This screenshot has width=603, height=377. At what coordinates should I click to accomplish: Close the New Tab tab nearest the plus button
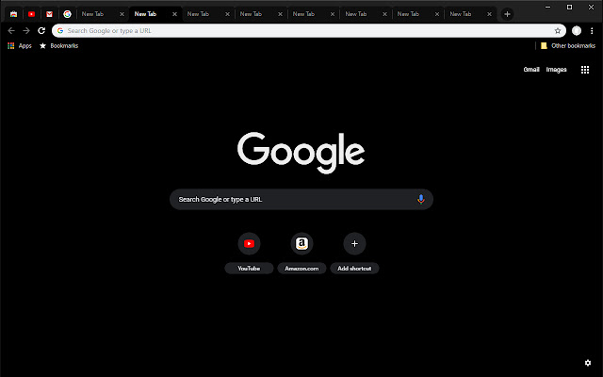pyautogui.click(x=489, y=14)
